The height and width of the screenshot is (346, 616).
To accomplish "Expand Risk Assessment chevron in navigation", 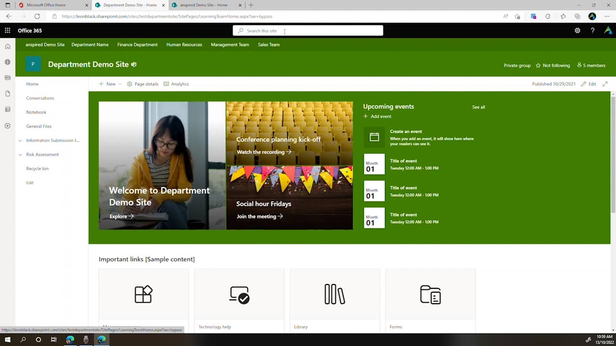I will [20, 155].
